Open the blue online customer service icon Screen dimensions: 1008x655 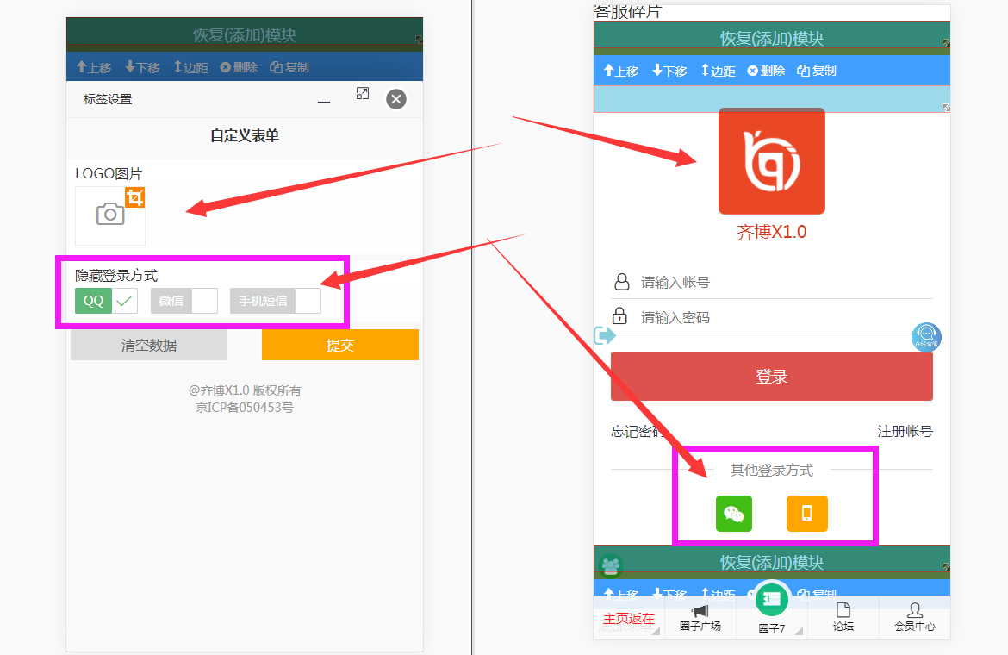pyautogui.click(x=926, y=337)
